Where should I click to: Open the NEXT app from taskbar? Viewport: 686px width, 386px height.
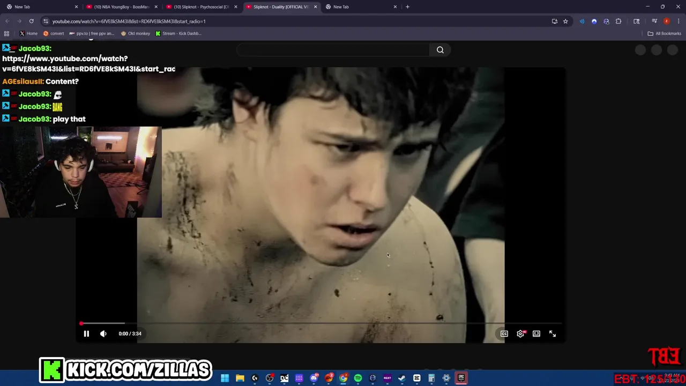pos(387,378)
